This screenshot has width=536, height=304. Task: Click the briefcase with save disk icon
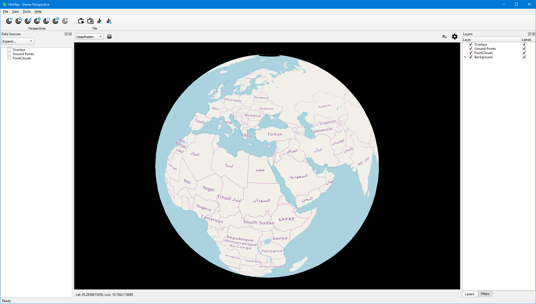[90, 21]
